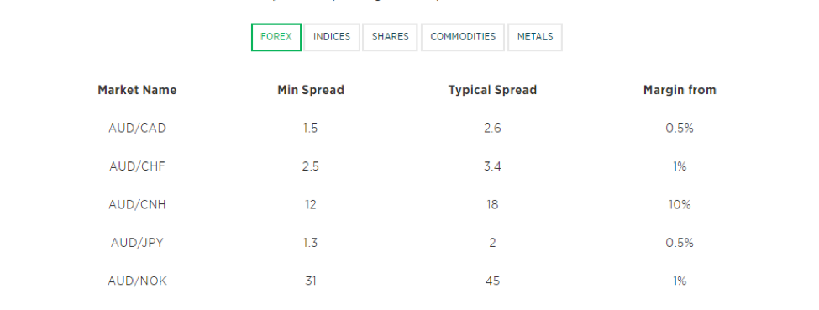Select the FOREX tab
The image size is (819, 310).
click(x=276, y=37)
